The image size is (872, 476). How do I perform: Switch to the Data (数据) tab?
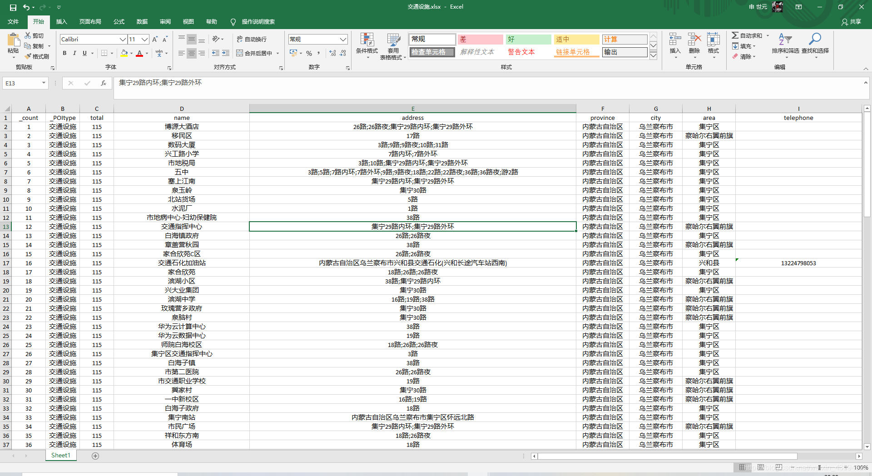pyautogui.click(x=142, y=22)
